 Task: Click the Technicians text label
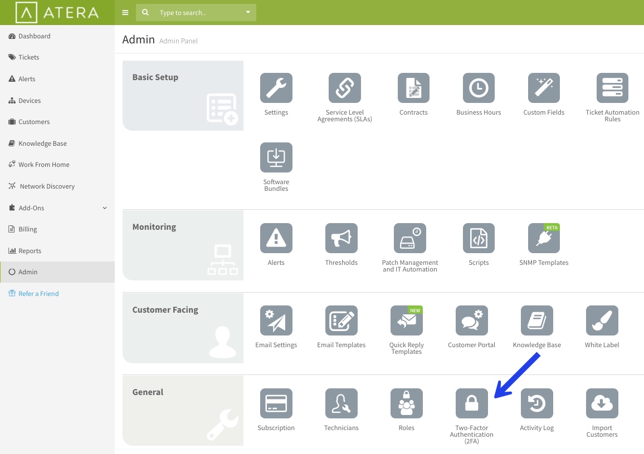point(341,428)
